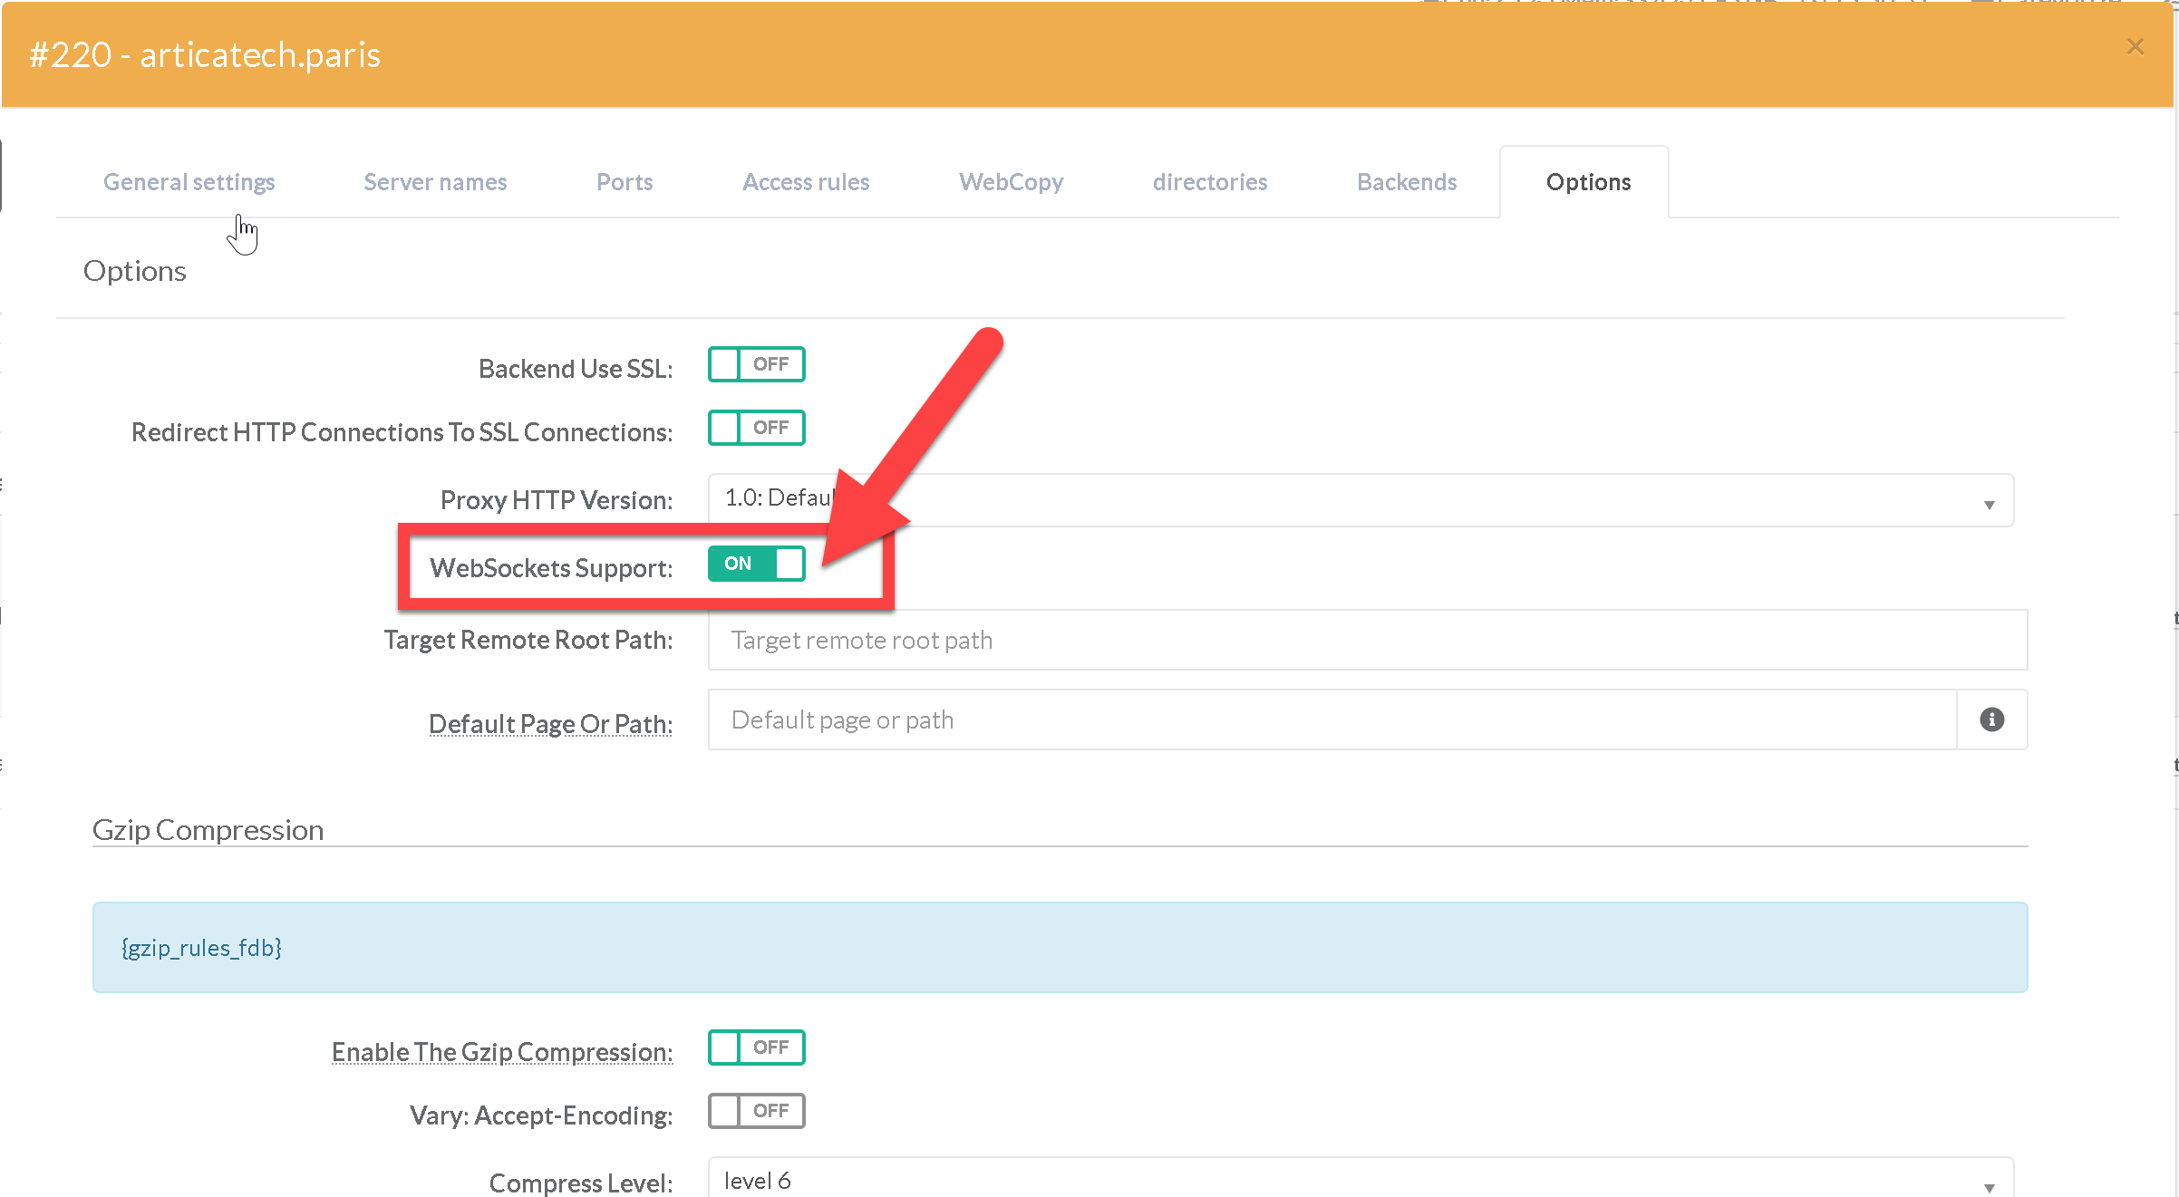Screen dimensions: 2179x1197
Task: Turn off WebSockets Support switch
Action: point(756,564)
